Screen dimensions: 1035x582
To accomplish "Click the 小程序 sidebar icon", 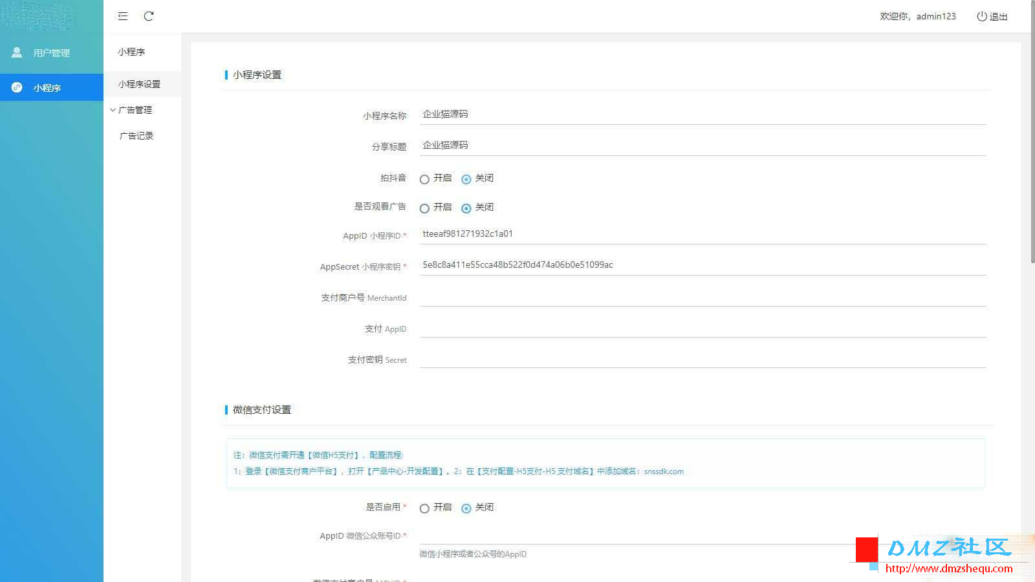I will [x=17, y=87].
